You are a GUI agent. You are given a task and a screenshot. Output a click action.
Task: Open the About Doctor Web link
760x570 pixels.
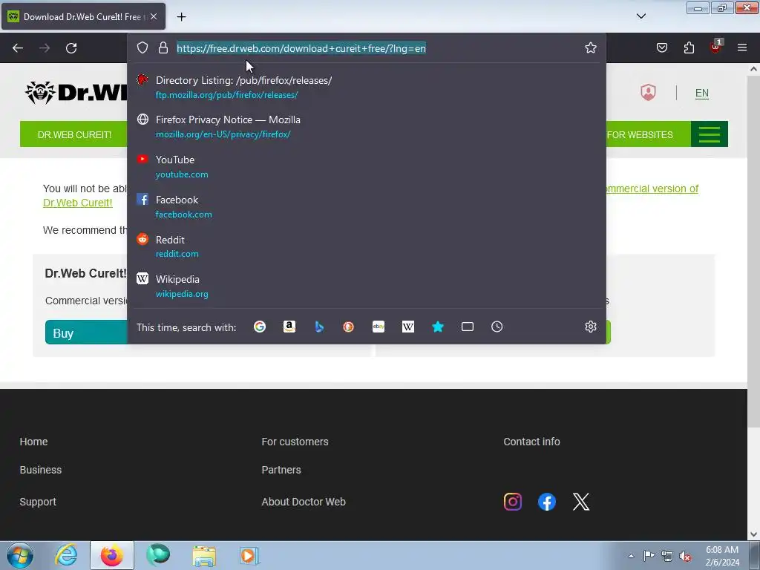click(304, 502)
